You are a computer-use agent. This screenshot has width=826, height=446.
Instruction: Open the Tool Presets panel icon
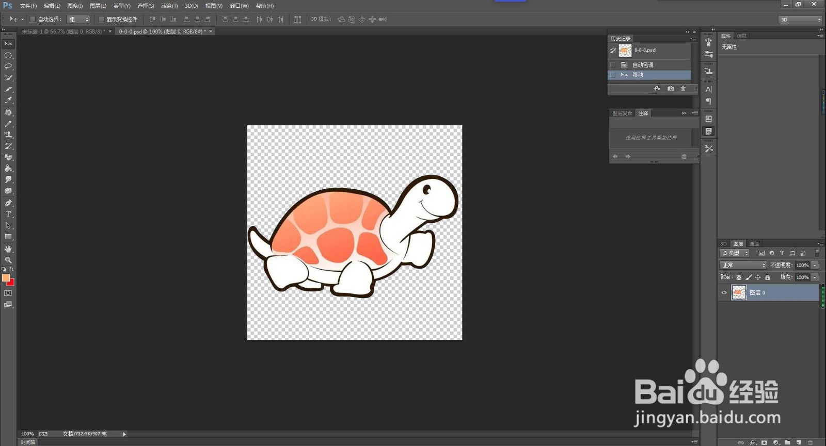[708, 148]
